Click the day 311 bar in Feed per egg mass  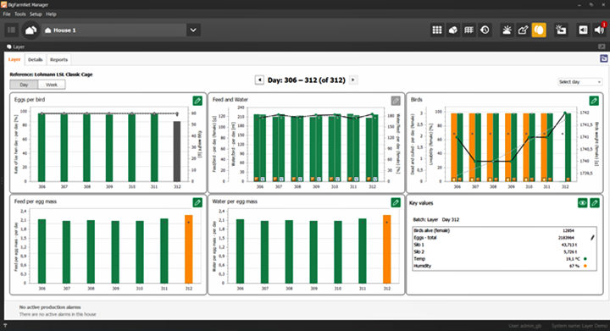tap(164, 251)
